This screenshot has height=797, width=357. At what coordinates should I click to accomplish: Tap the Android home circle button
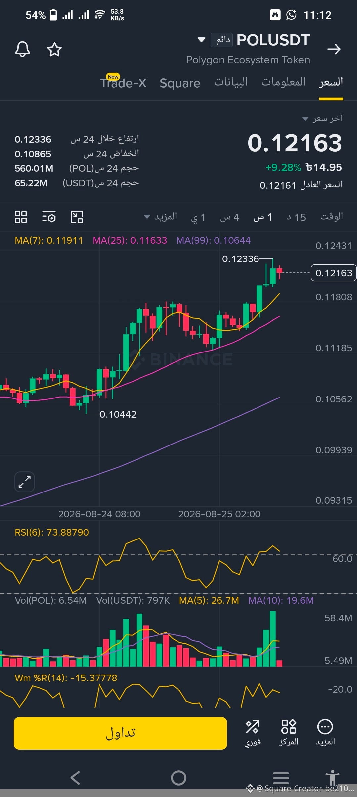pyautogui.click(x=178, y=778)
